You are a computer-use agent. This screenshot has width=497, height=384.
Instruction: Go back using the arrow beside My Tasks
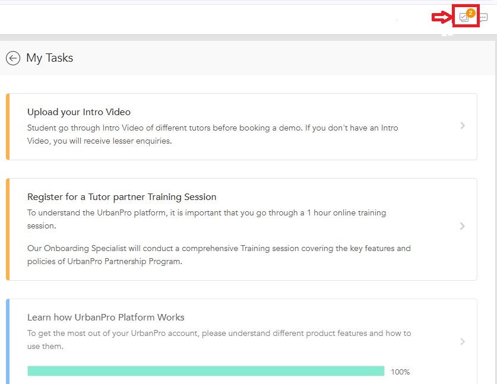(x=12, y=58)
